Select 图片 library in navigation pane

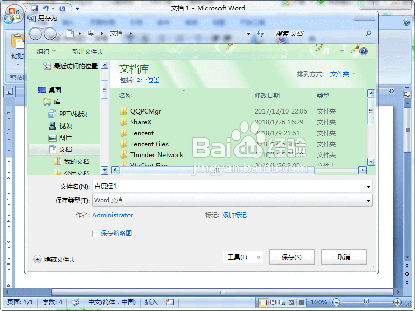tap(60, 137)
